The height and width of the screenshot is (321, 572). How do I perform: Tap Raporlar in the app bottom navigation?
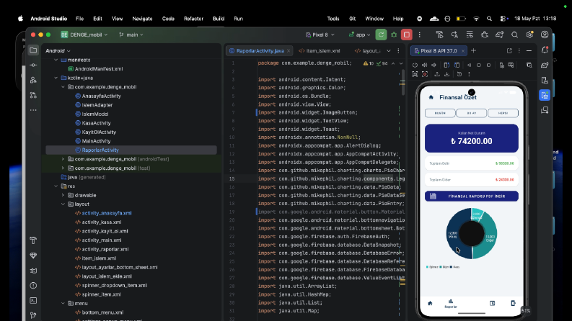coord(451,303)
